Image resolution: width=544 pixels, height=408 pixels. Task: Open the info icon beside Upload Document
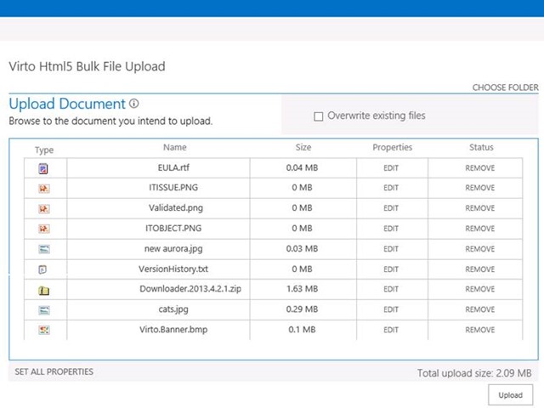(134, 104)
